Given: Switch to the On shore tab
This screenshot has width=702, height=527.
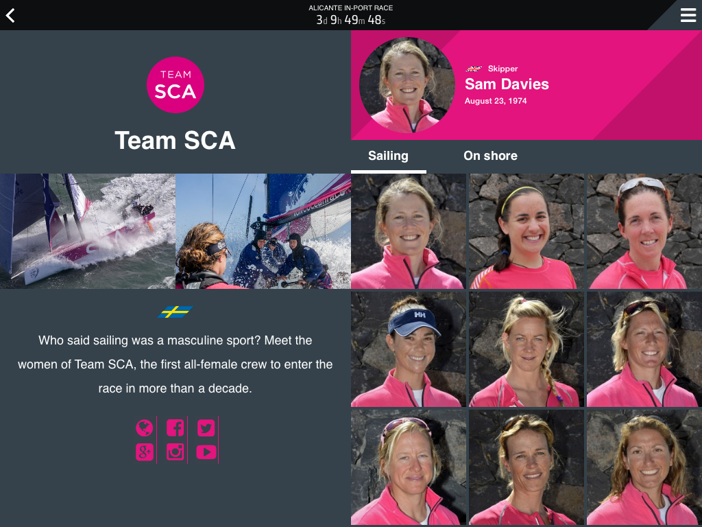Looking at the screenshot, I should click(x=490, y=156).
